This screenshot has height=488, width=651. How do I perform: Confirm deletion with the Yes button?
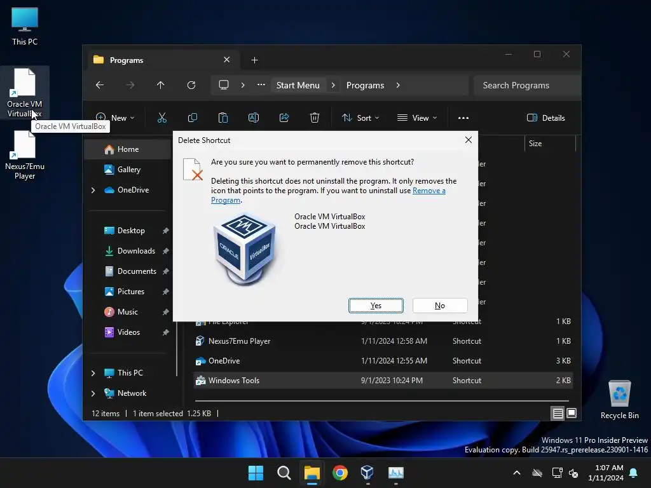pos(376,306)
